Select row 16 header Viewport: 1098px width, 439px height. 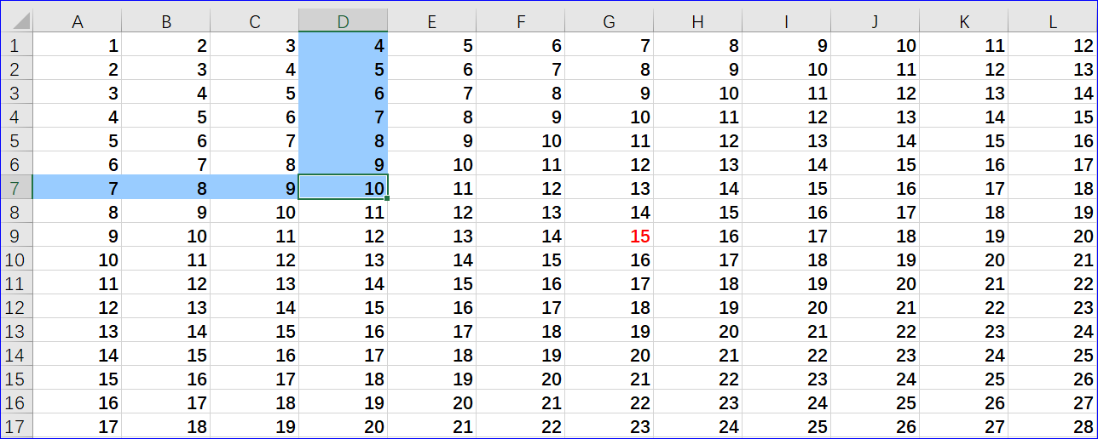[17, 402]
